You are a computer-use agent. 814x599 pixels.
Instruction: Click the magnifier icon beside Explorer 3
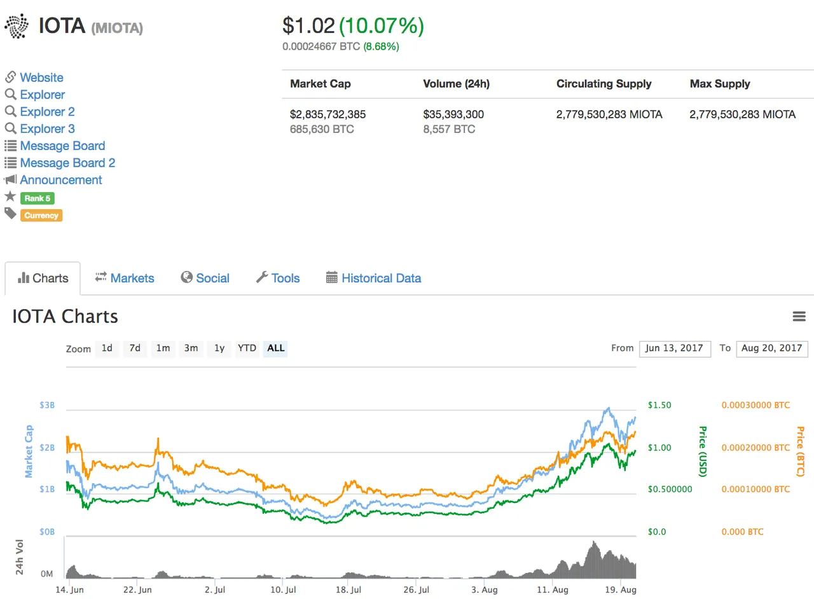click(x=10, y=129)
